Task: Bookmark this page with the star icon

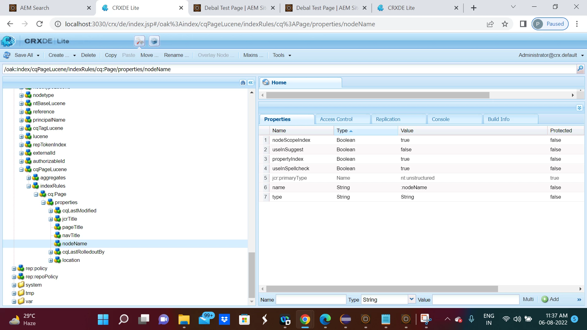Action: (505, 24)
